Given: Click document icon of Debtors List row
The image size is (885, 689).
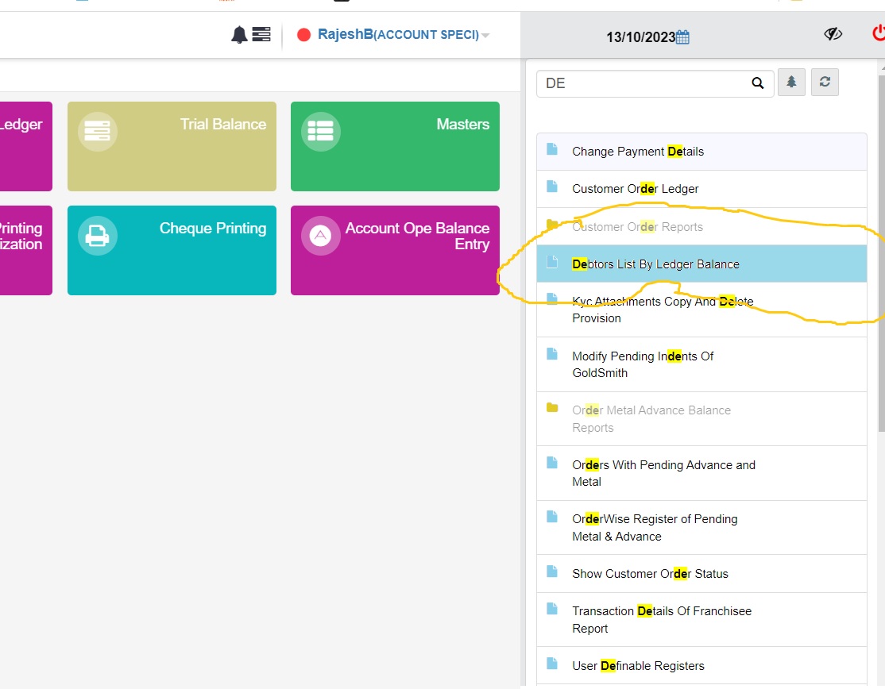Looking at the screenshot, I should click(x=552, y=262).
